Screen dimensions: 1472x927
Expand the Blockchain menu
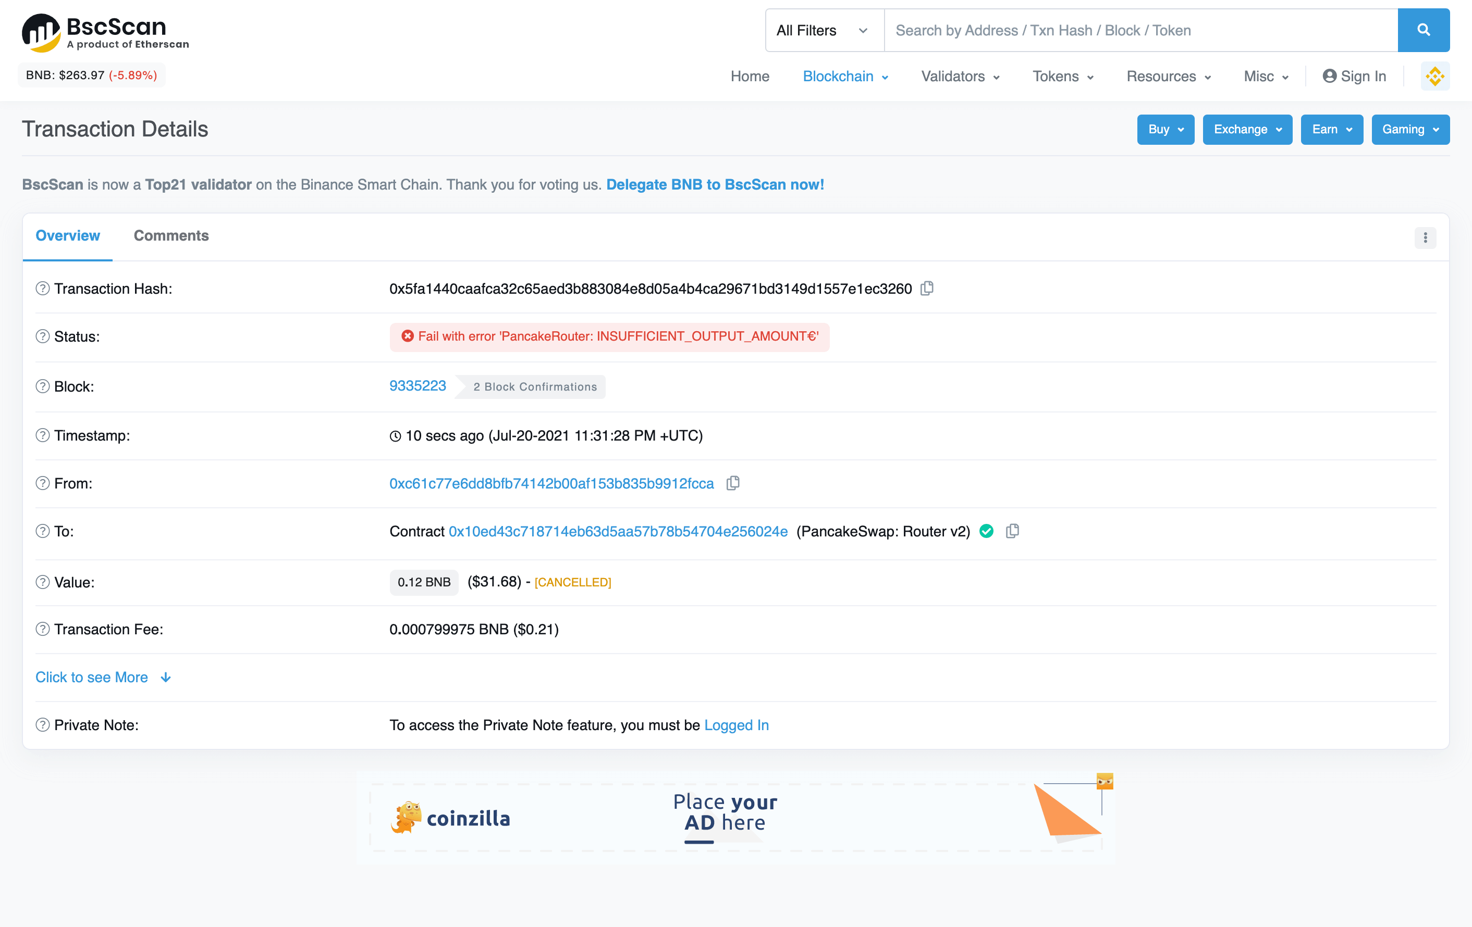(x=845, y=77)
